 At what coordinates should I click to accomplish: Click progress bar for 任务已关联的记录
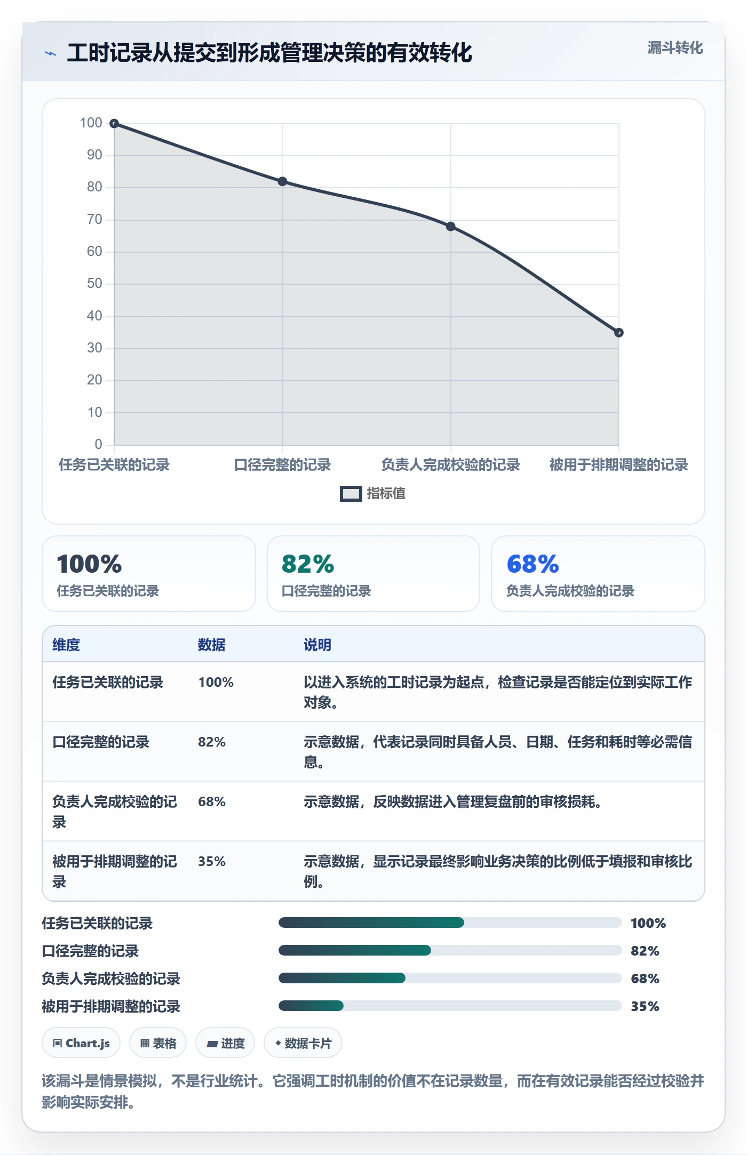(450, 923)
